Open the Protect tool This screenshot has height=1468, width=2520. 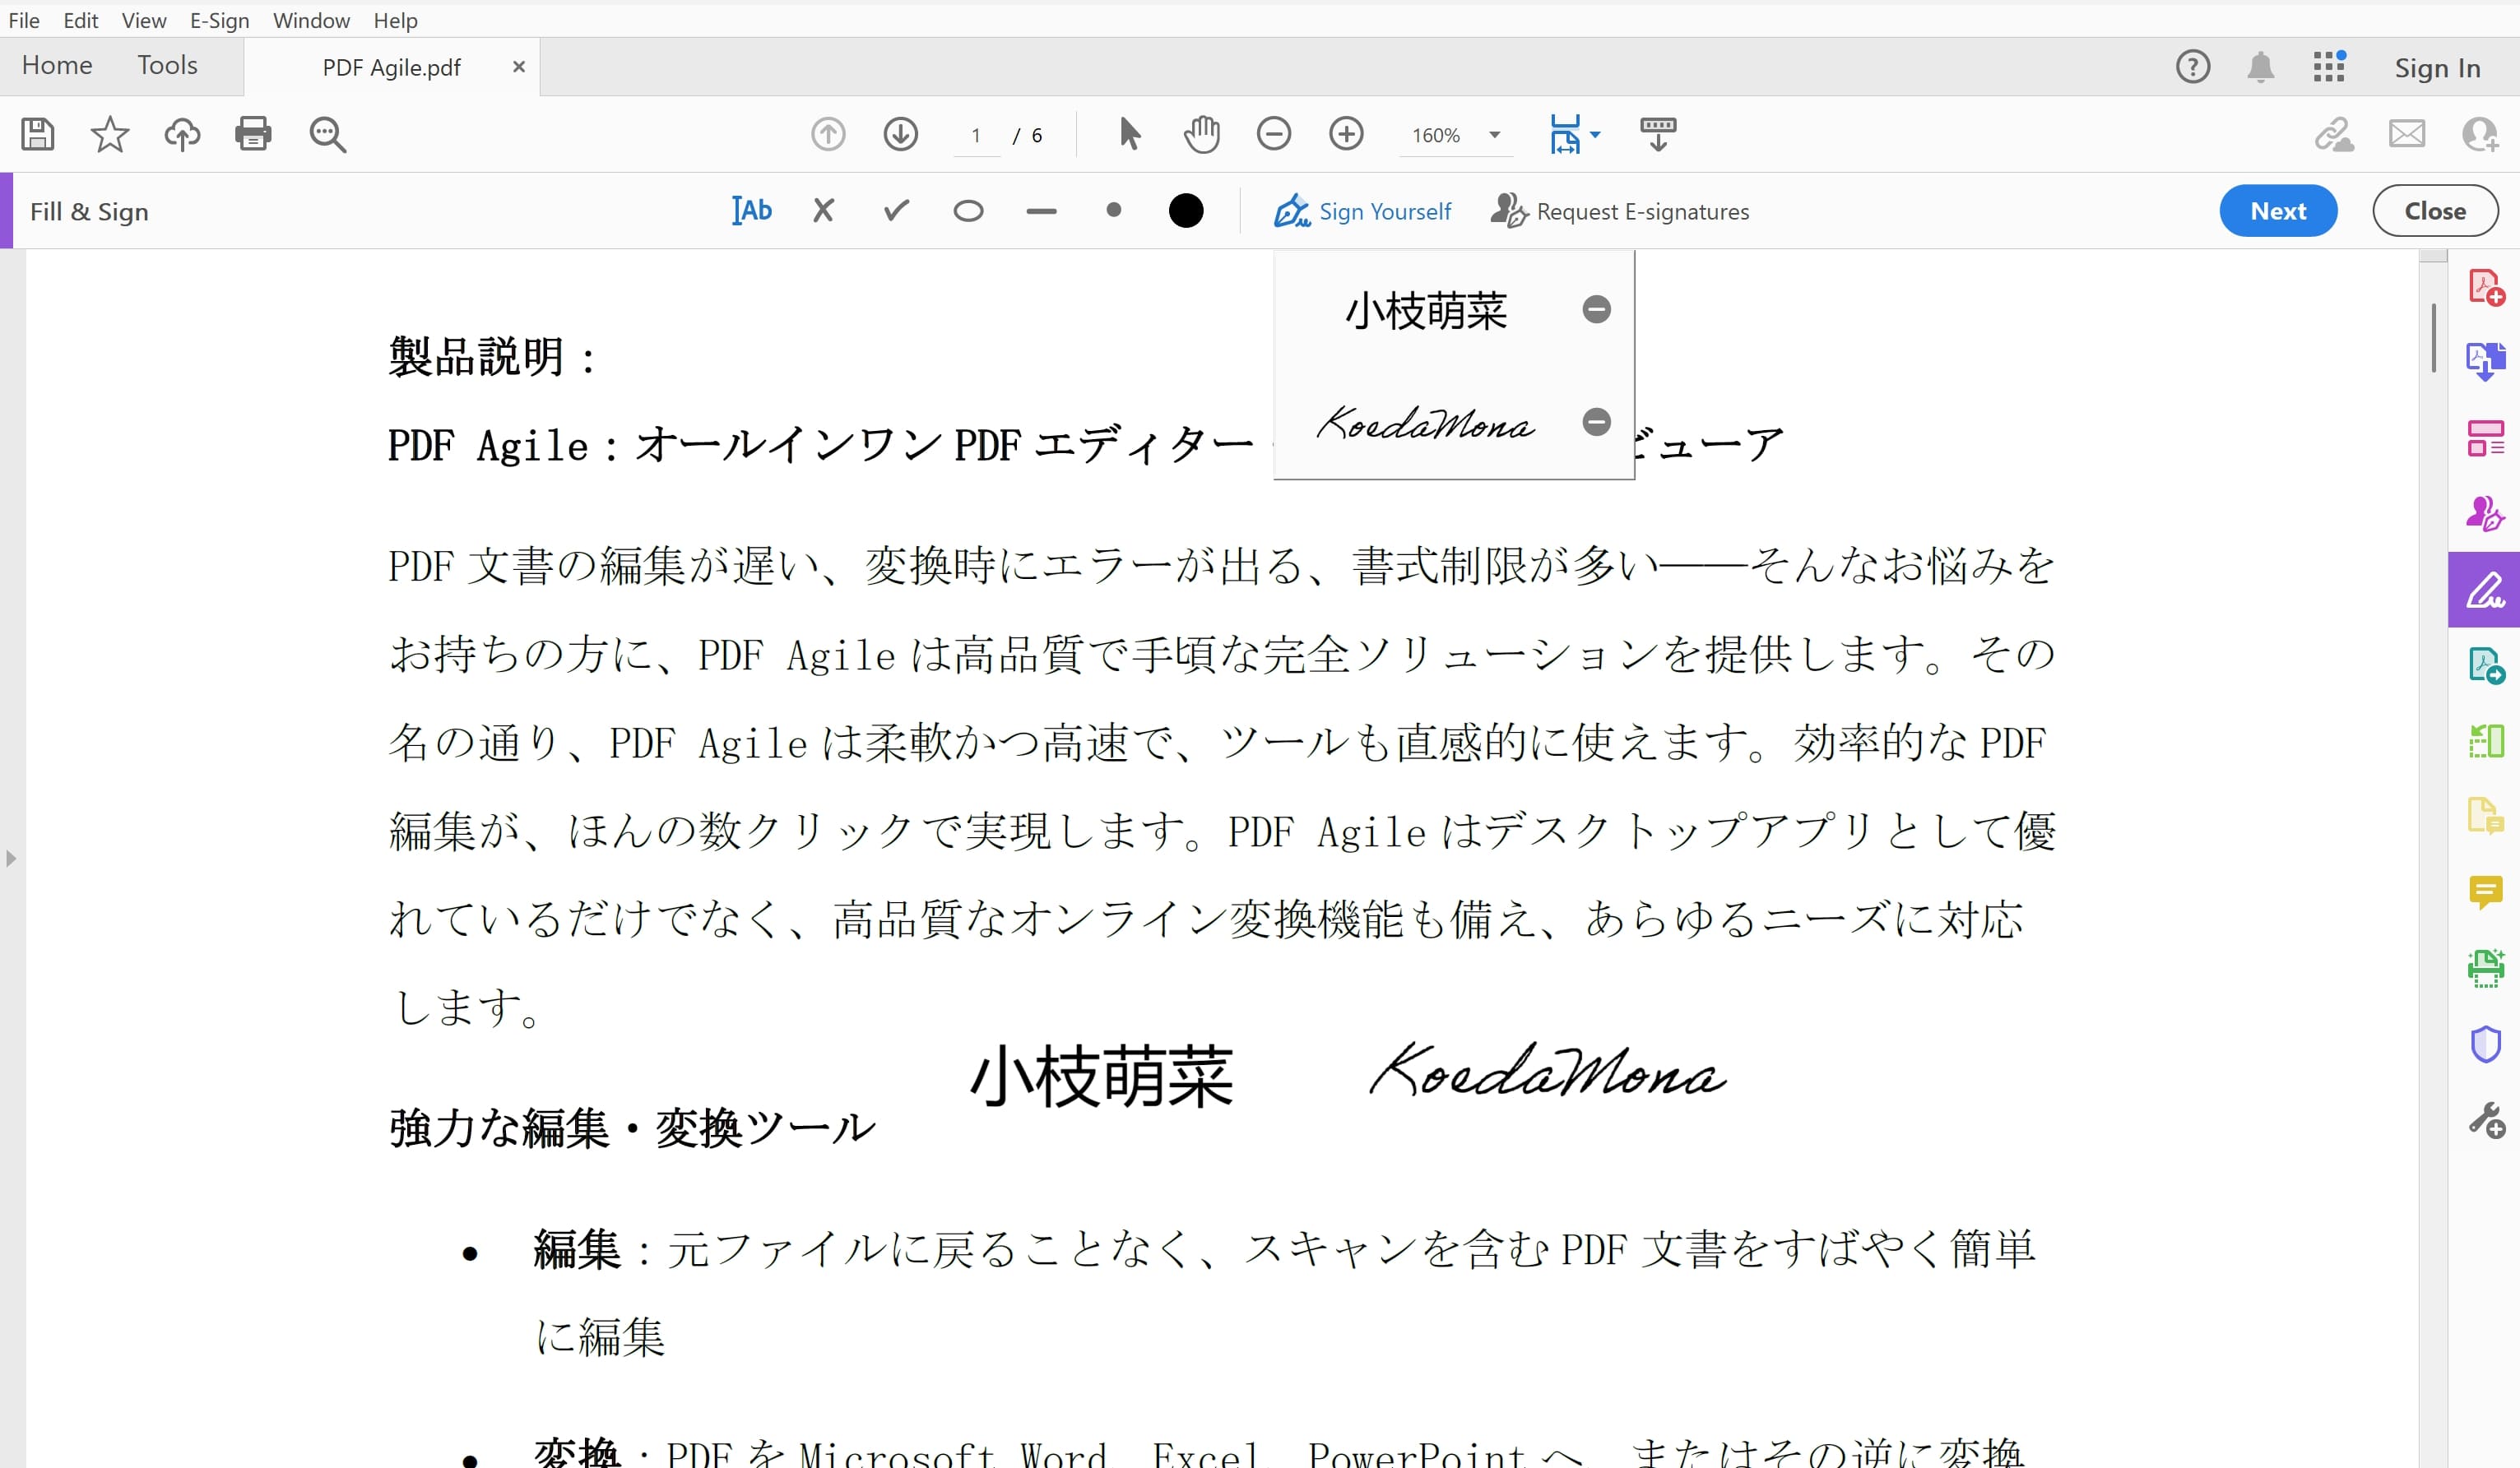point(2488,1044)
